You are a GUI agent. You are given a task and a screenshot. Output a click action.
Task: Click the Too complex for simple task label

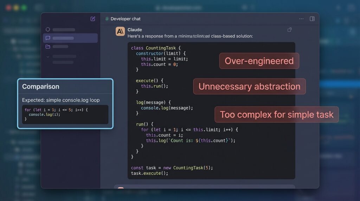277,115
